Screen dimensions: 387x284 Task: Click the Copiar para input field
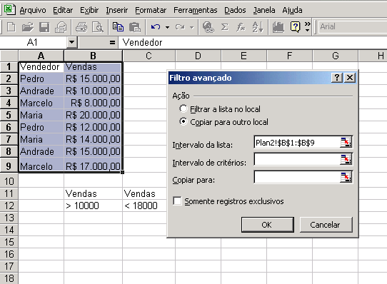pos(297,177)
